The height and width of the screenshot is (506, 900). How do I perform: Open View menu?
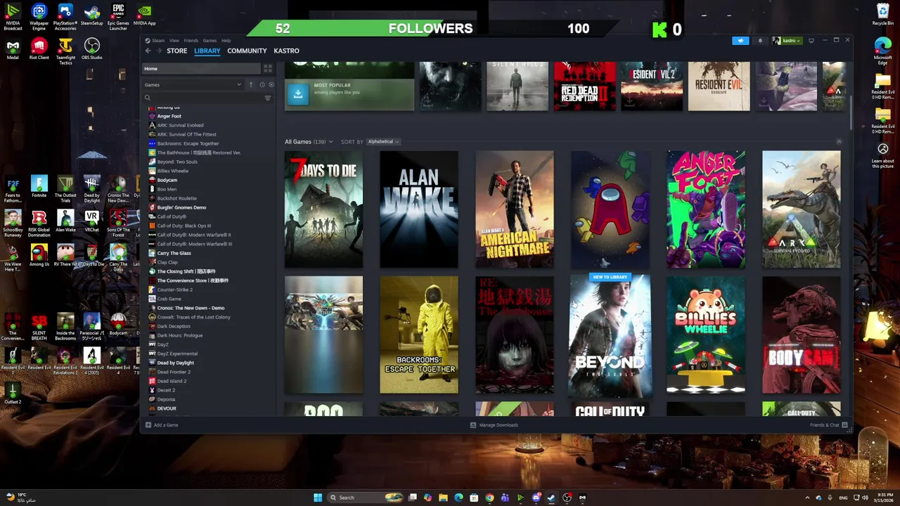coord(174,40)
